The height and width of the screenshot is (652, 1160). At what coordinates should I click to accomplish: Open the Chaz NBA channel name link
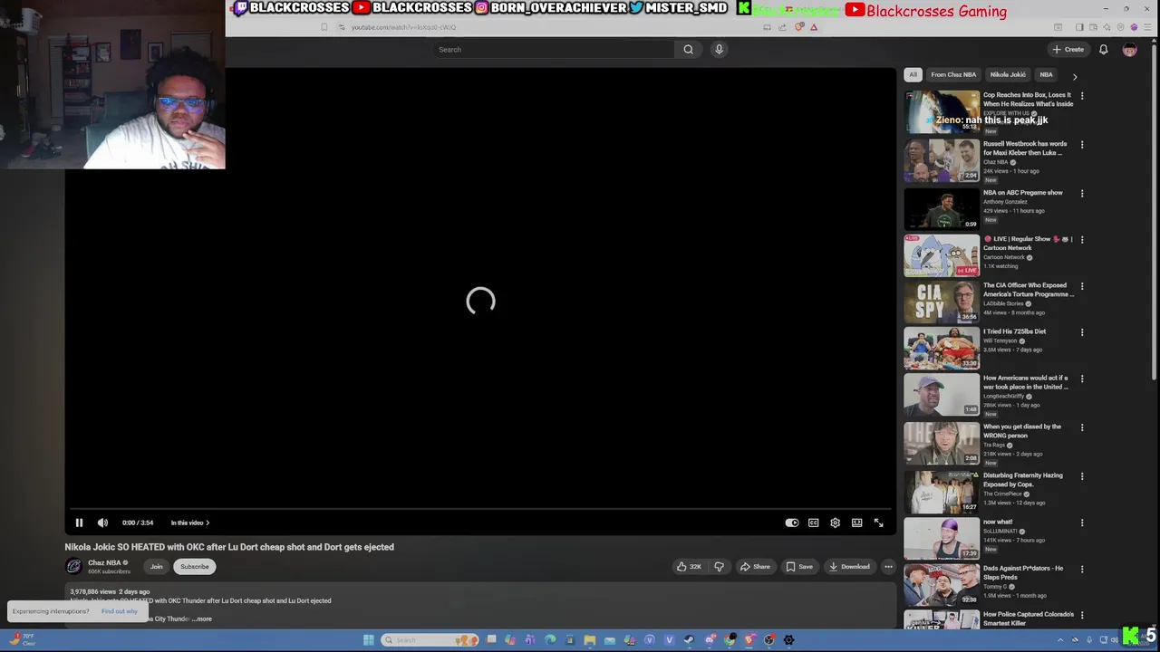click(x=104, y=562)
